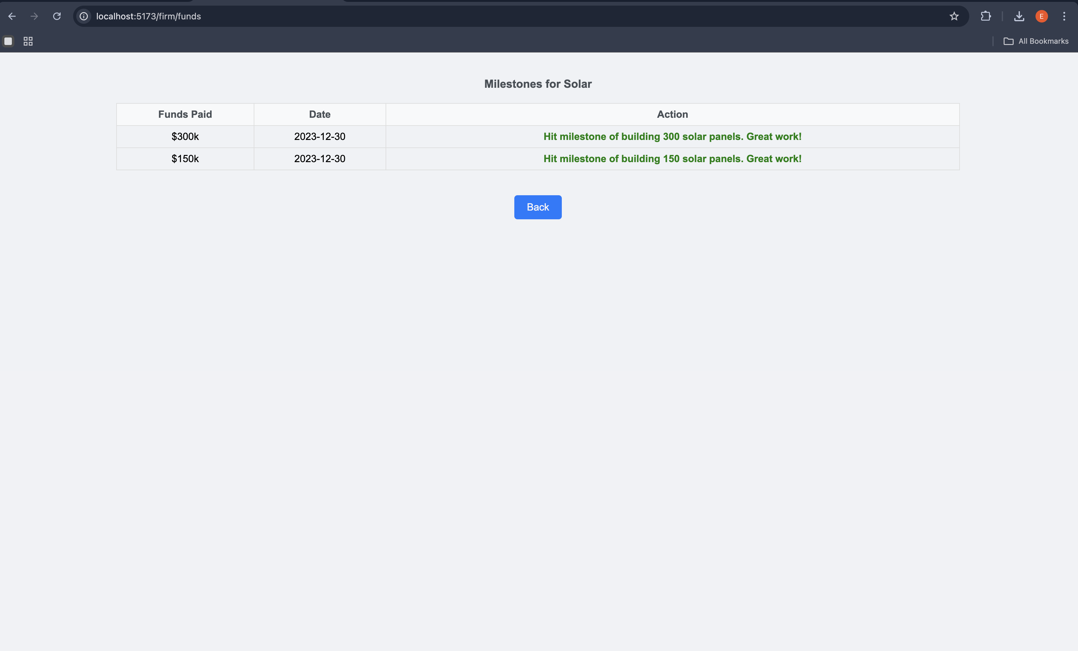
Task: Reload the current page
Action: [57, 16]
